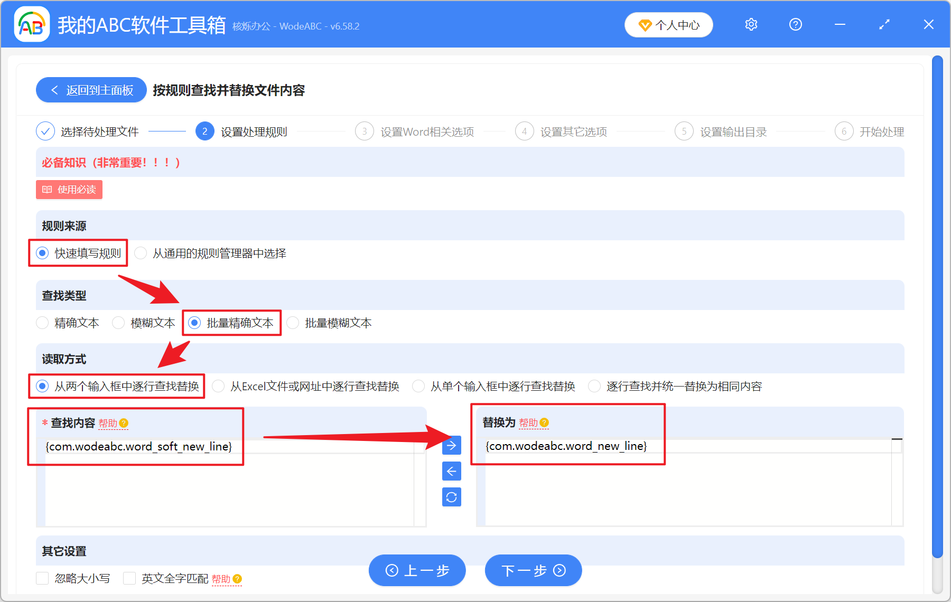The width and height of the screenshot is (951, 602).
Task: Click the 下一步 next button
Action: point(533,570)
